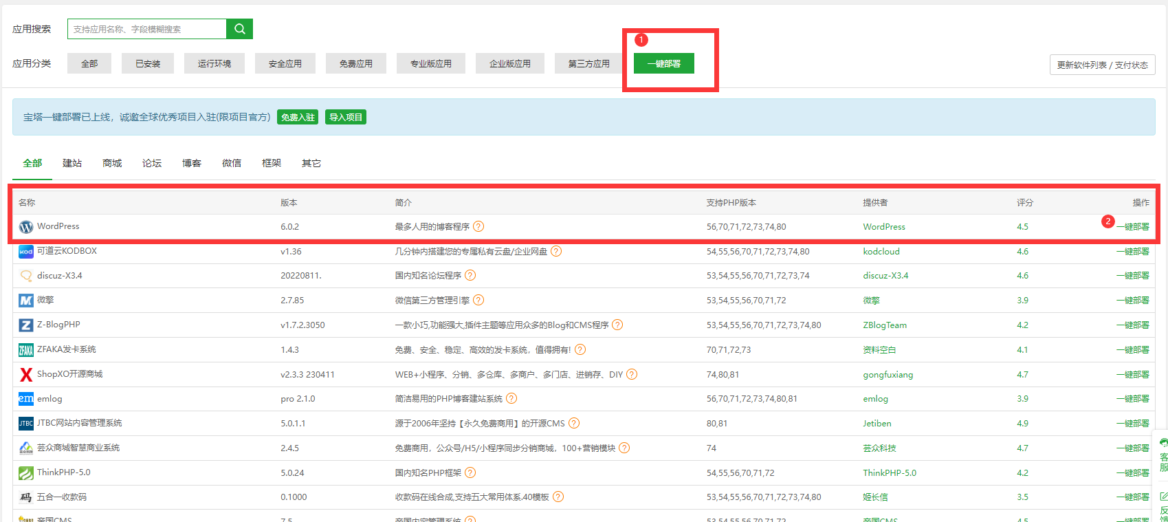Screen dimensions: 1168x522
Task: Click the 免费入驻 green button
Action: 298,117
